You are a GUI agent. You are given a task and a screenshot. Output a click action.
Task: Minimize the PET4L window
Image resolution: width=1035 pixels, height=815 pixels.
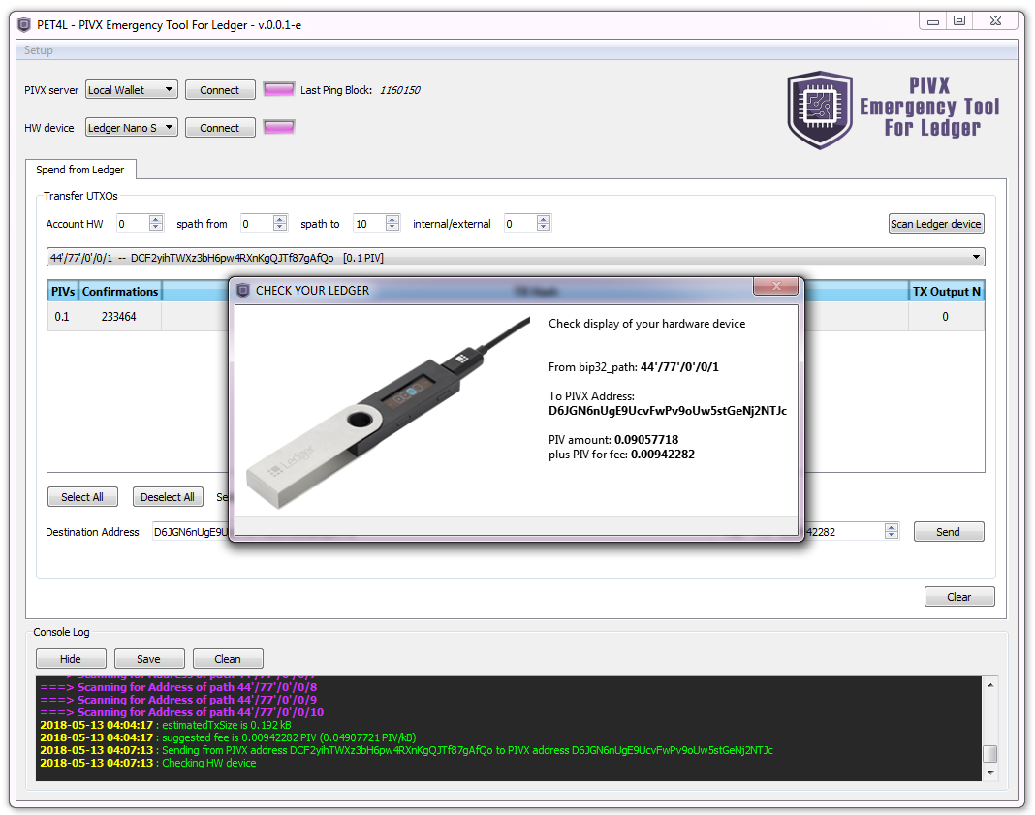pyautogui.click(x=932, y=20)
